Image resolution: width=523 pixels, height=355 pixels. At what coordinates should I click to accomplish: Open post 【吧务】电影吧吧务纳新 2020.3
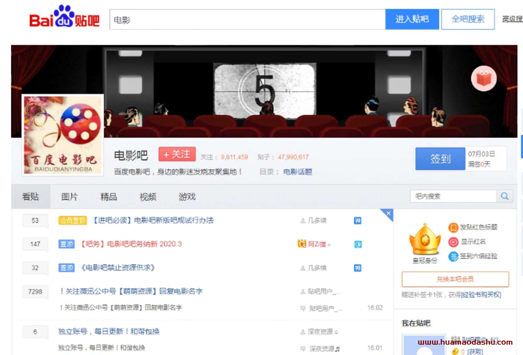[131, 244]
